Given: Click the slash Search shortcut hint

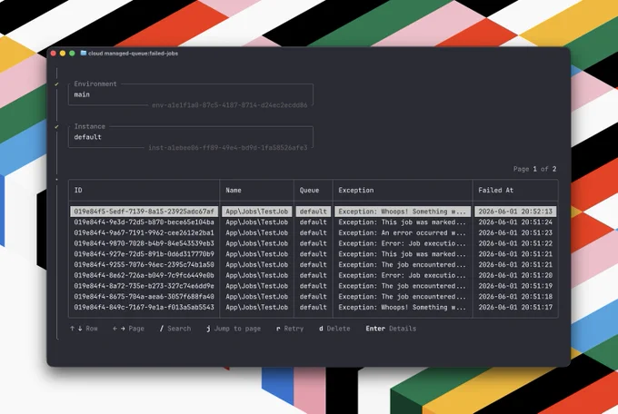Looking at the screenshot, I should [x=175, y=329].
